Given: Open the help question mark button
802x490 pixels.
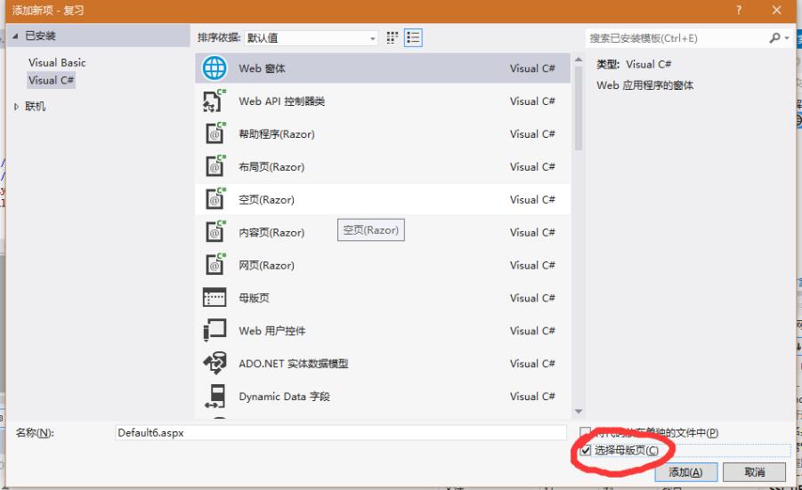Looking at the screenshot, I should coord(739,10).
